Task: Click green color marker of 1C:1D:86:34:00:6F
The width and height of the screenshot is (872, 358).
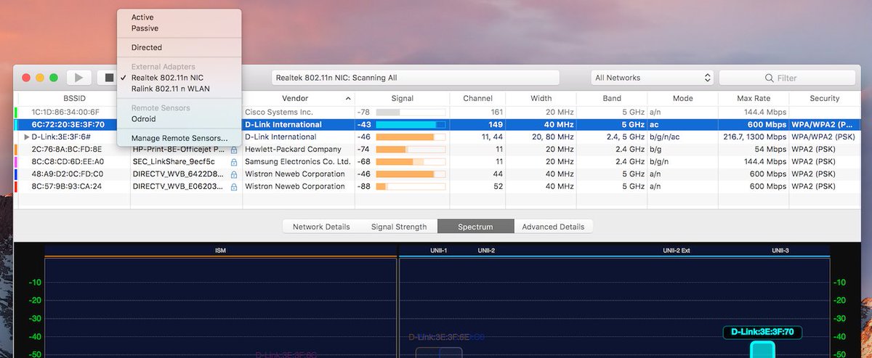Action: pyautogui.click(x=16, y=113)
